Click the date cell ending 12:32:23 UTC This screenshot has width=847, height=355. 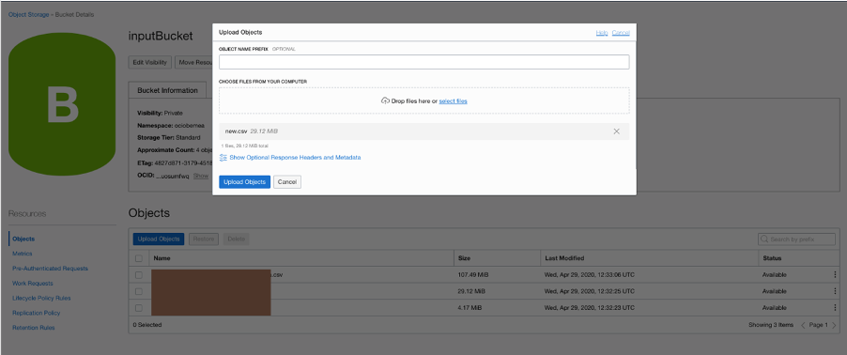point(590,308)
